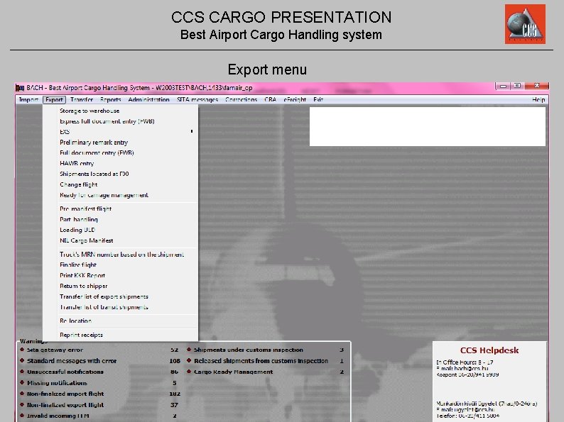Screen dimensions: 564x422
Task: Choose Truck's MRN number based on shipment
Action: point(121,255)
